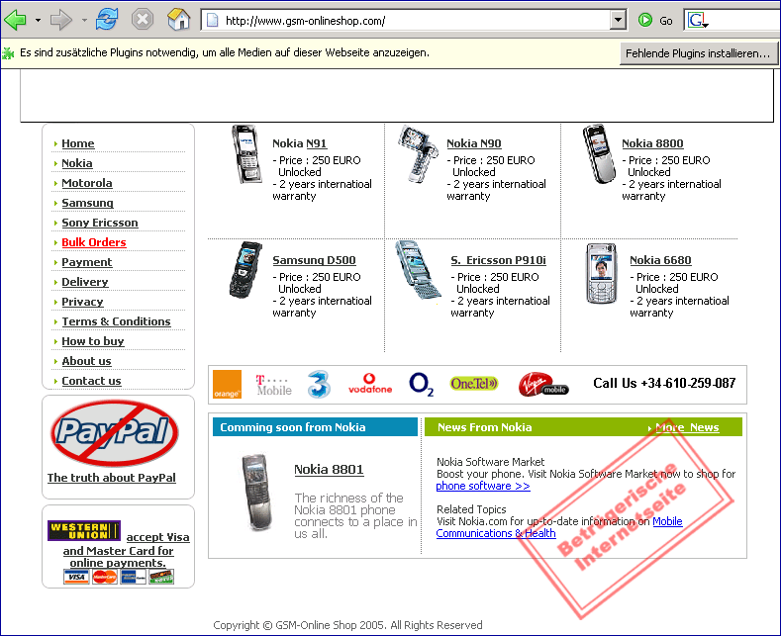Viewport: 781px width, 636px height.
Task: Open the Samsung D500 title link
Action: tap(314, 260)
